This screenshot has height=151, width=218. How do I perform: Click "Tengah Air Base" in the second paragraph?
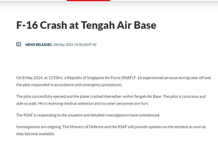(x=147, y=97)
